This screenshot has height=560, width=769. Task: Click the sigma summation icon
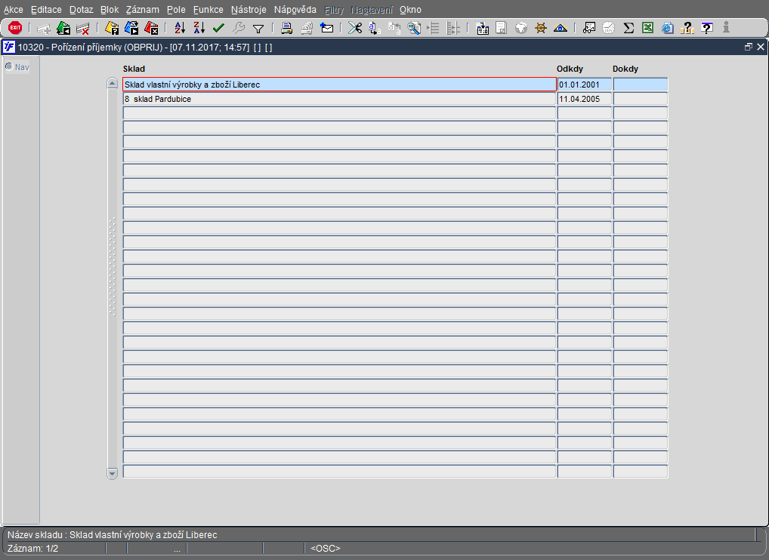628,29
